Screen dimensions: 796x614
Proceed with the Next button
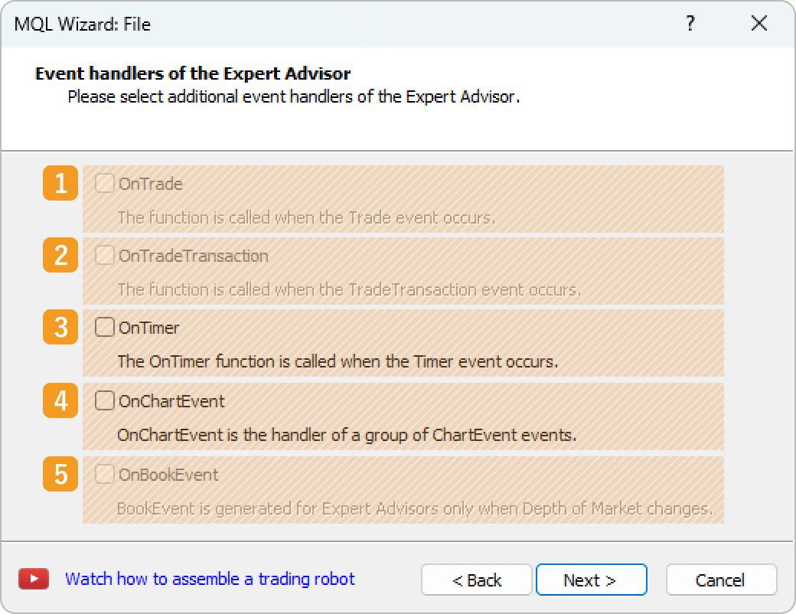tap(591, 580)
